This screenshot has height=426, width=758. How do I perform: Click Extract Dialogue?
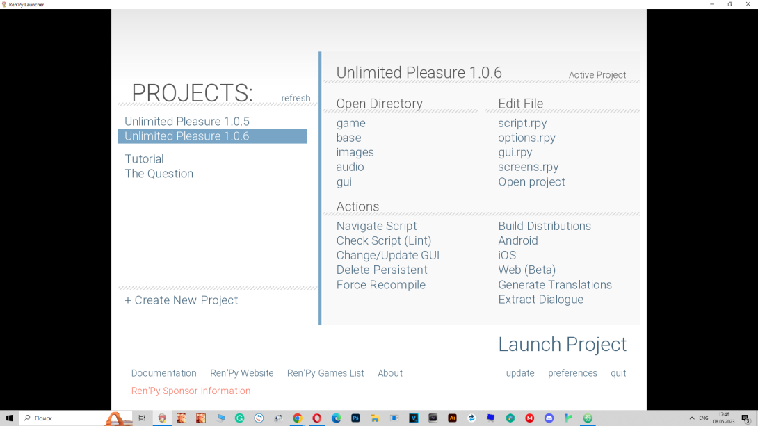click(541, 300)
